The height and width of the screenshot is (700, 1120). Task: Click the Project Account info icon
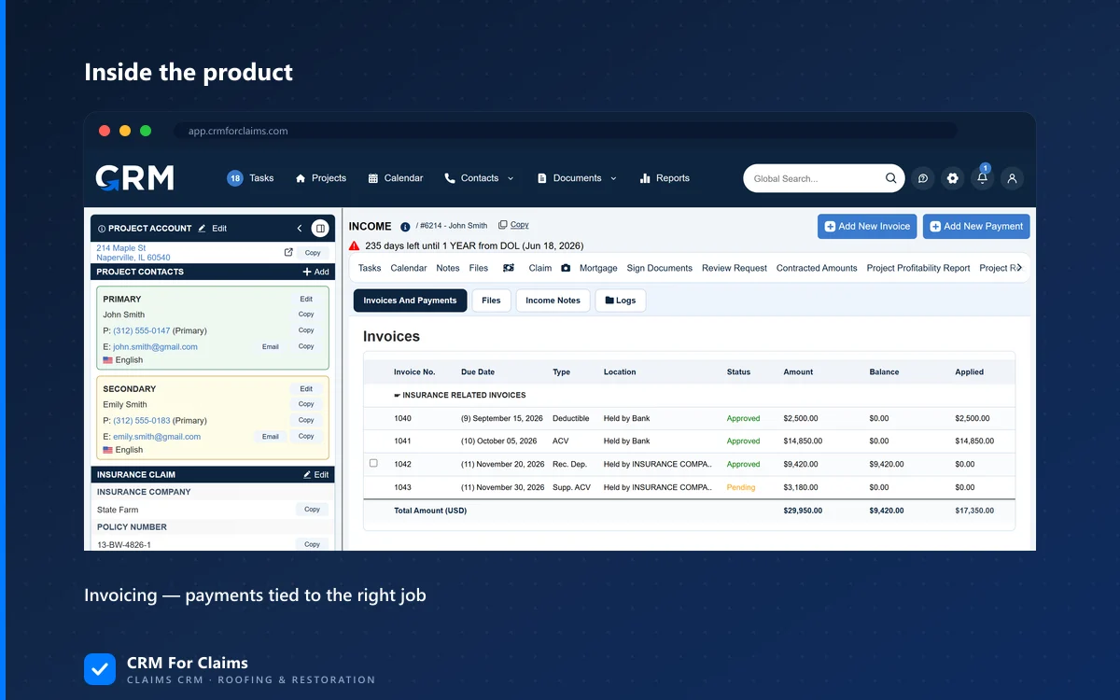click(x=102, y=229)
